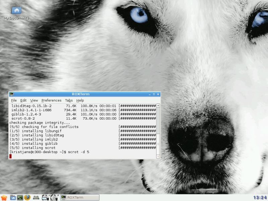
Task: Open the Edit menu in ROXTerm
Action: 23,100
